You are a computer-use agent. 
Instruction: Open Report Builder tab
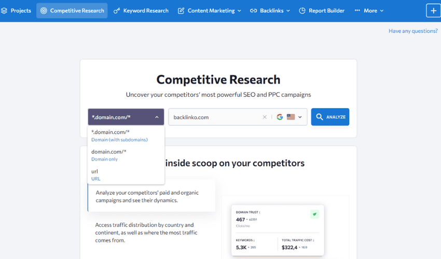[x=322, y=11]
